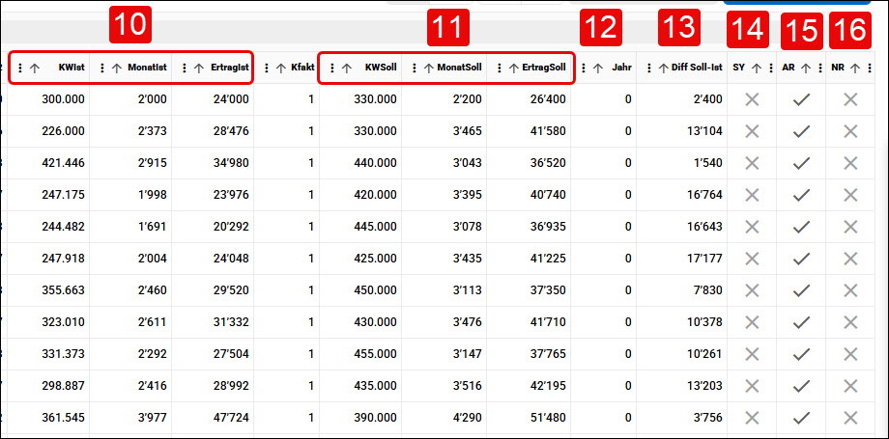Select the cell with value 47'724
This screenshot has width=889, height=439.
click(x=213, y=418)
